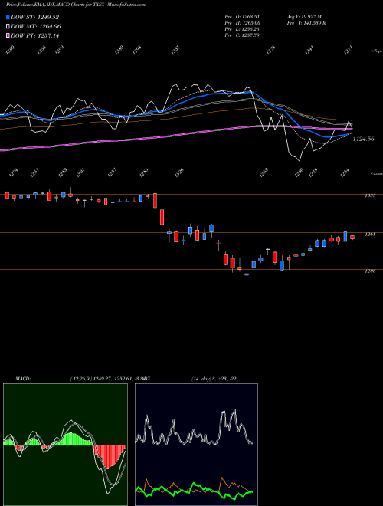Click the blue DOW ST legend swatch

pyautogui.click(x=8, y=17)
